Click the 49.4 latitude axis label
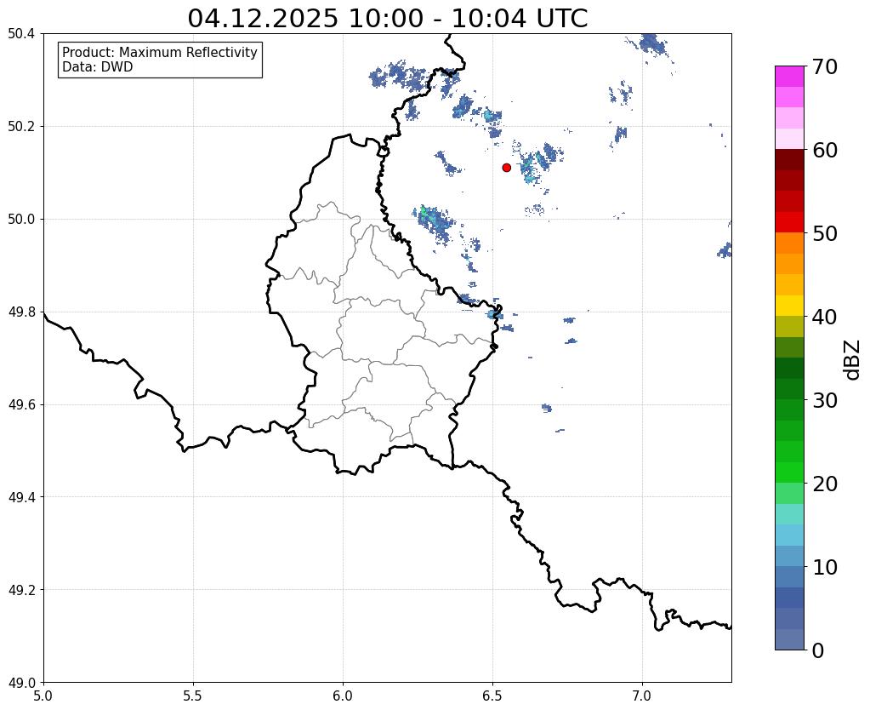Image resolution: width=870 pixels, height=710 pixels. click(21, 497)
